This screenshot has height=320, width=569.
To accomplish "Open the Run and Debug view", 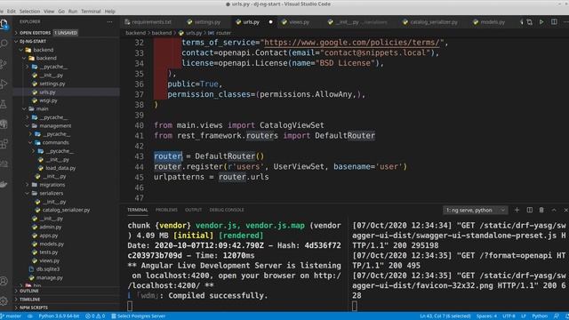I will pyautogui.click(x=4, y=84).
